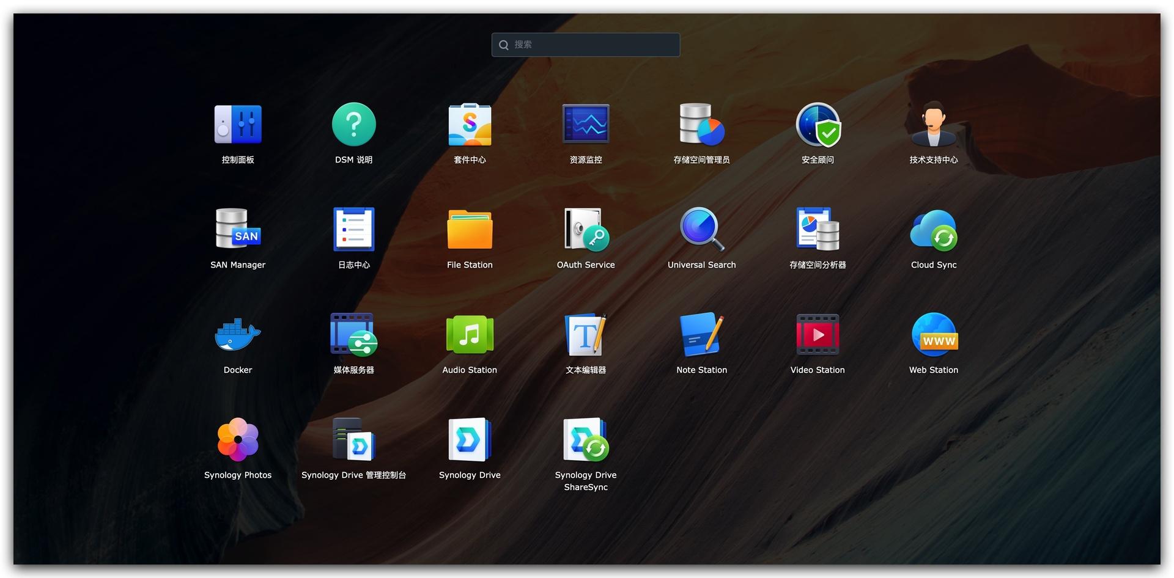1174x578 pixels.
Task: Open Synology Drive 管理控制台 icon
Action: tap(353, 439)
